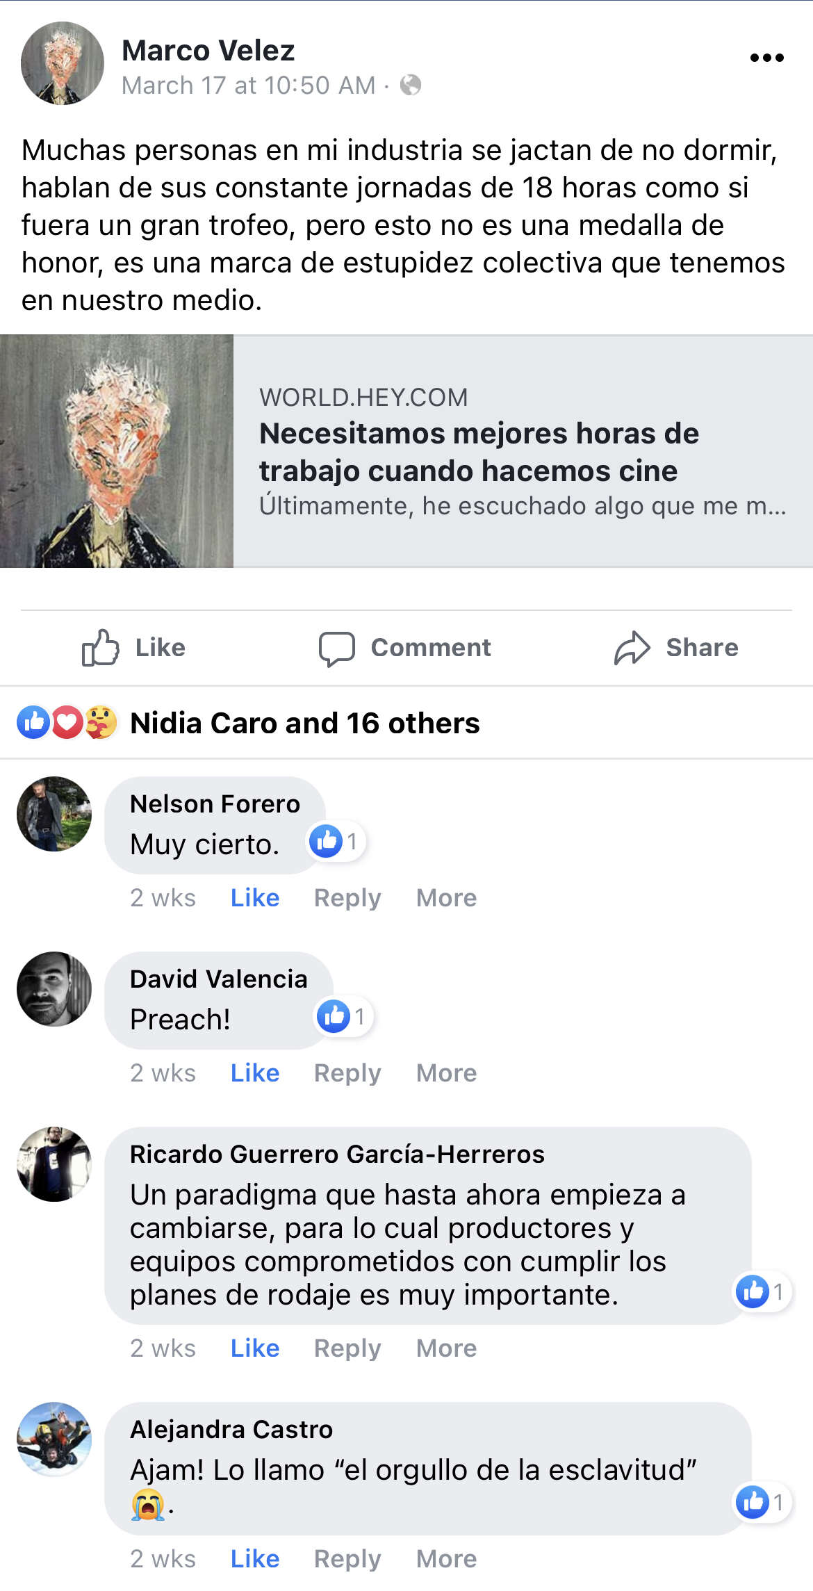Open Nidia Caro and 16 others list

click(305, 723)
